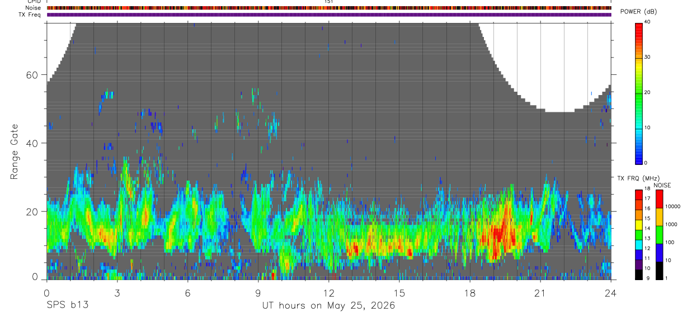Pick the green 100 noise legend swatch
This screenshot has width=687, height=317.
pyautogui.click(x=658, y=235)
